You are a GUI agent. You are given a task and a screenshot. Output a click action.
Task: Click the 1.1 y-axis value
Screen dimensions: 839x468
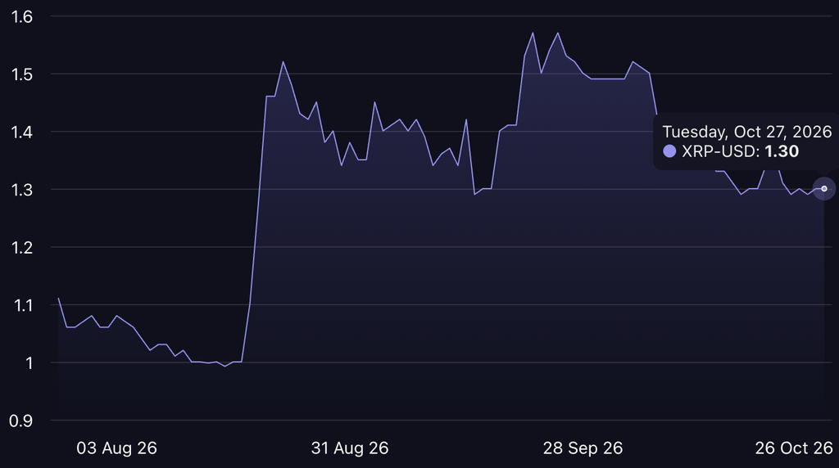click(22, 305)
